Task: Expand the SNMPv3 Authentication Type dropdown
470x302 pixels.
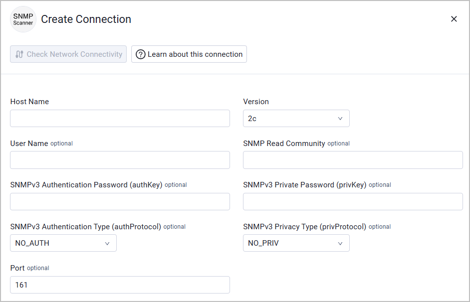Action: (x=63, y=243)
